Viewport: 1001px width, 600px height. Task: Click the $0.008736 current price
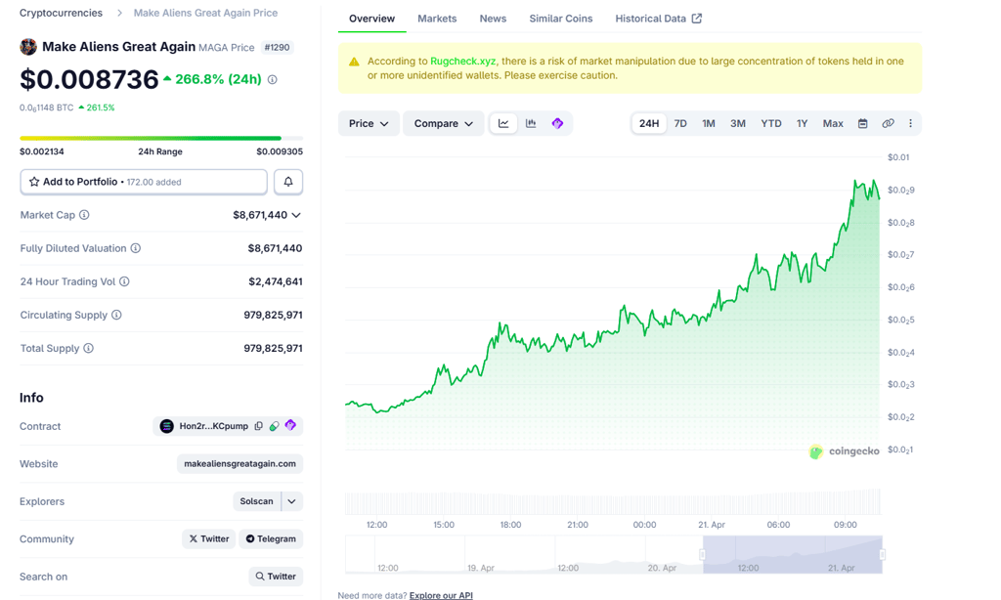[x=89, y=79]
